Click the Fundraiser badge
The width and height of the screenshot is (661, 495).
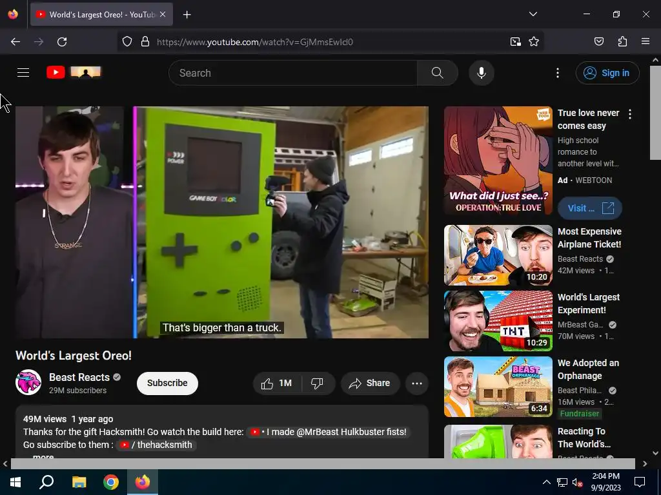[x=580, y=413]
